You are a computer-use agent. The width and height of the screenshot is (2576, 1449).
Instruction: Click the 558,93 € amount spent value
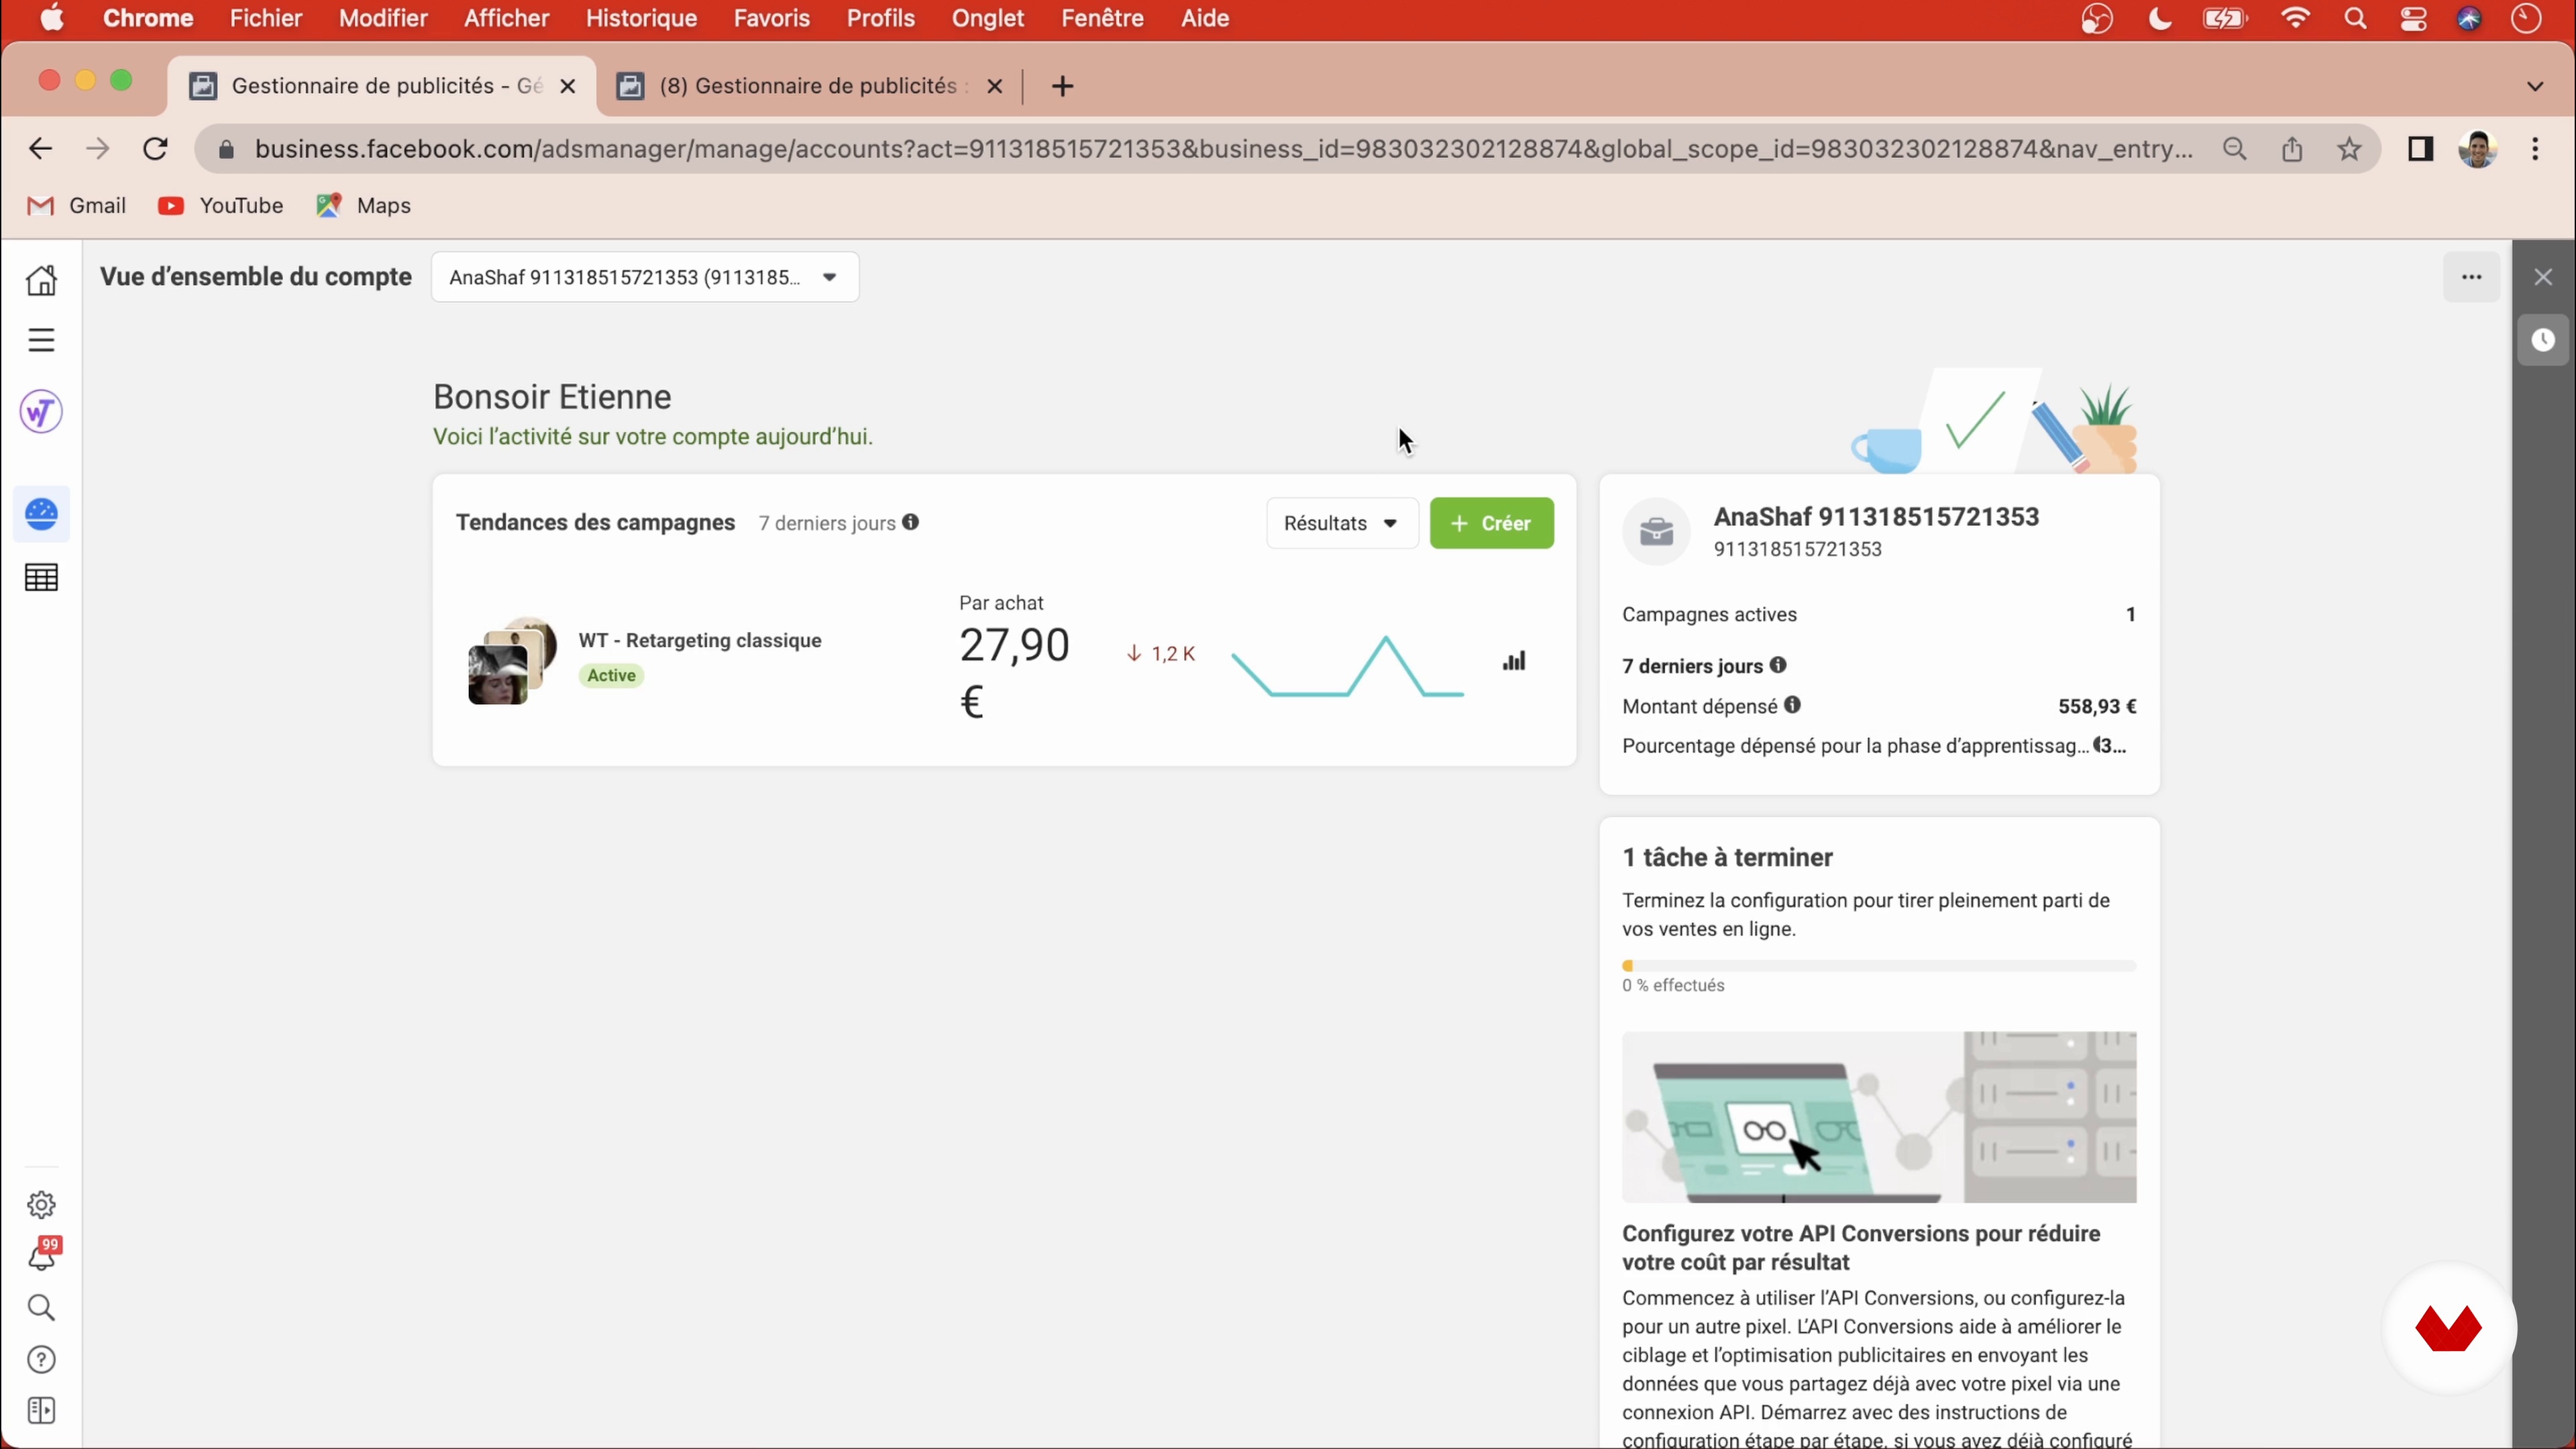[2097, 706]
